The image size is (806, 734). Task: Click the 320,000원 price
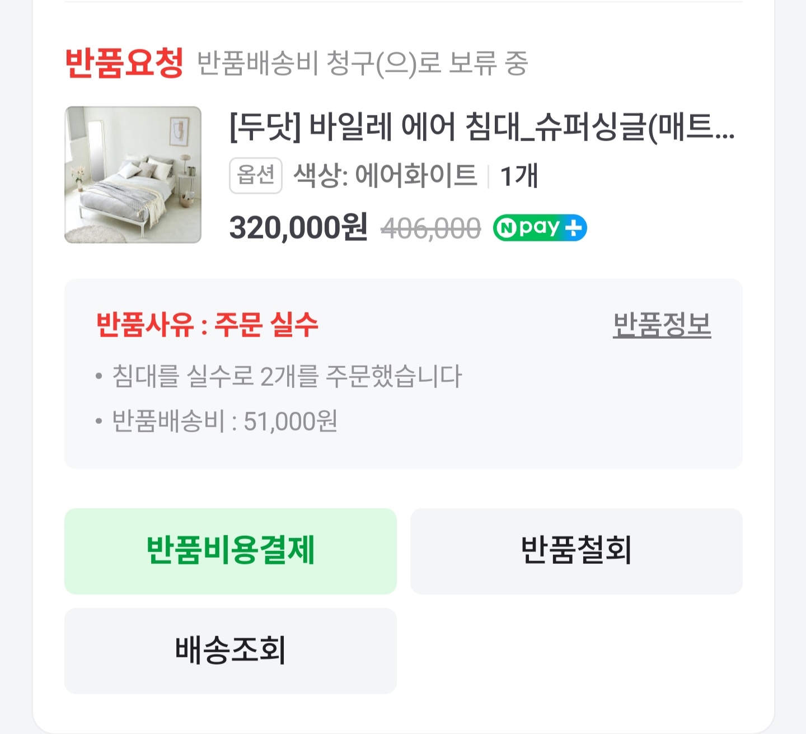(298, 228)
